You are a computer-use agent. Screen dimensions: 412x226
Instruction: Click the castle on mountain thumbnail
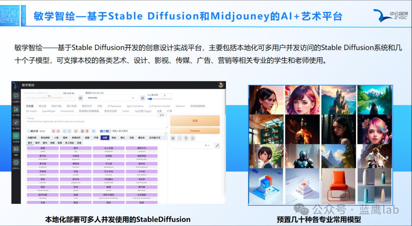pos(339,100)
